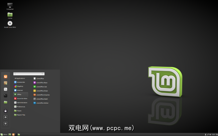Launch LibreOffice Calc

pyautogui.click(x=40, y=87)
